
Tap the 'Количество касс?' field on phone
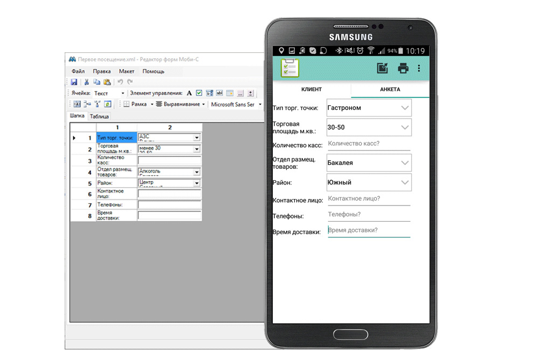[369, 144]
